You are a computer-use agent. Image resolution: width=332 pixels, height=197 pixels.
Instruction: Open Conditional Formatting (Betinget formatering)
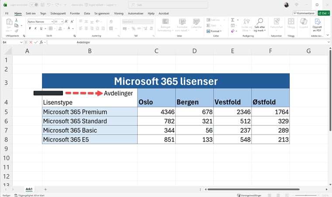(166, 25)
